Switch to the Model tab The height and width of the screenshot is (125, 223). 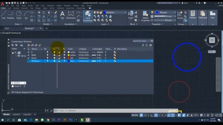(x=6, y=114)
